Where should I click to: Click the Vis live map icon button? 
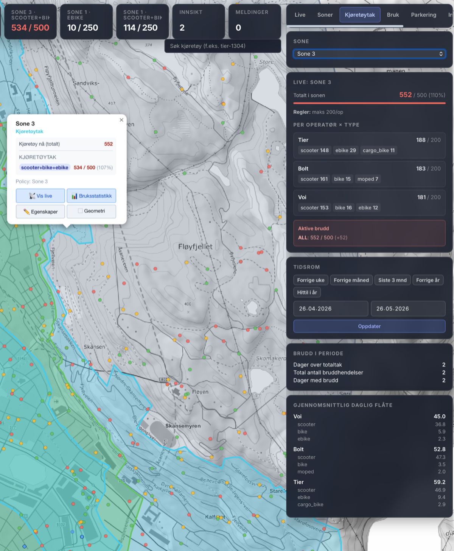click(40, 196)
